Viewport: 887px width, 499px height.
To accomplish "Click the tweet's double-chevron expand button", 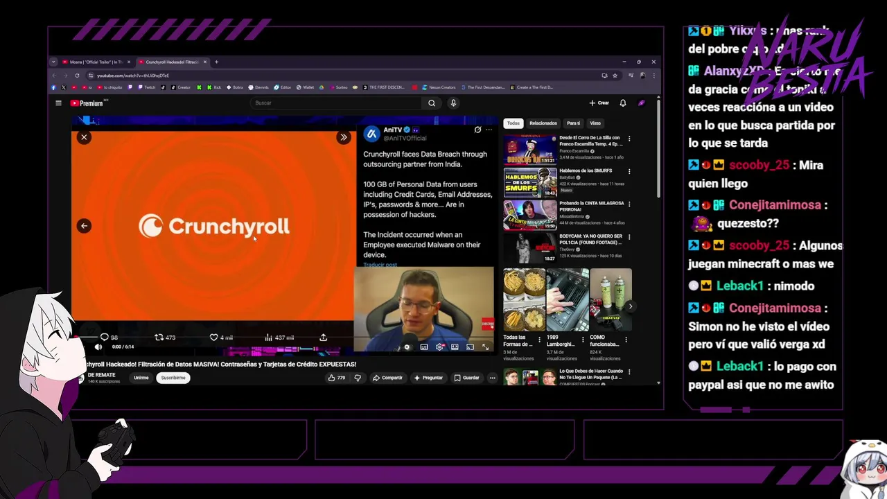I will click(343, 137).
